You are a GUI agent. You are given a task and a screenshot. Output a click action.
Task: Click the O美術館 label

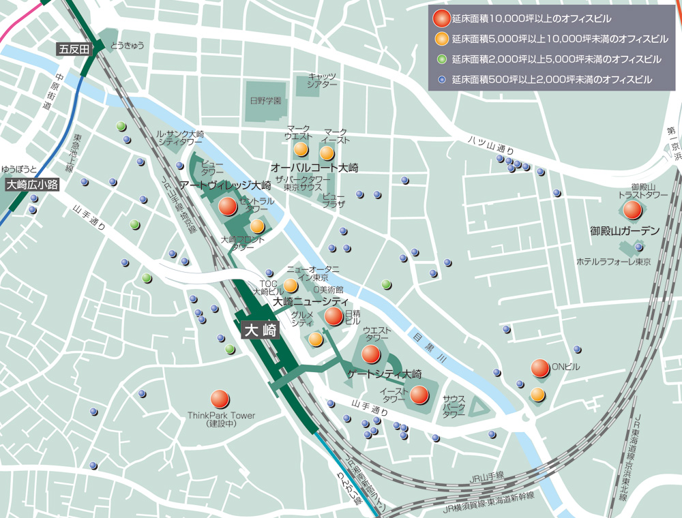[x=329, y=289]
